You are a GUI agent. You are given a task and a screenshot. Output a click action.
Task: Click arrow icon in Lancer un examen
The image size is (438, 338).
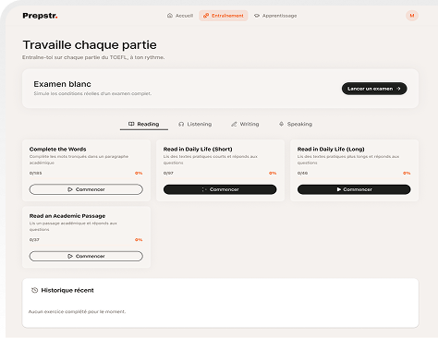(x=398, y=89)
